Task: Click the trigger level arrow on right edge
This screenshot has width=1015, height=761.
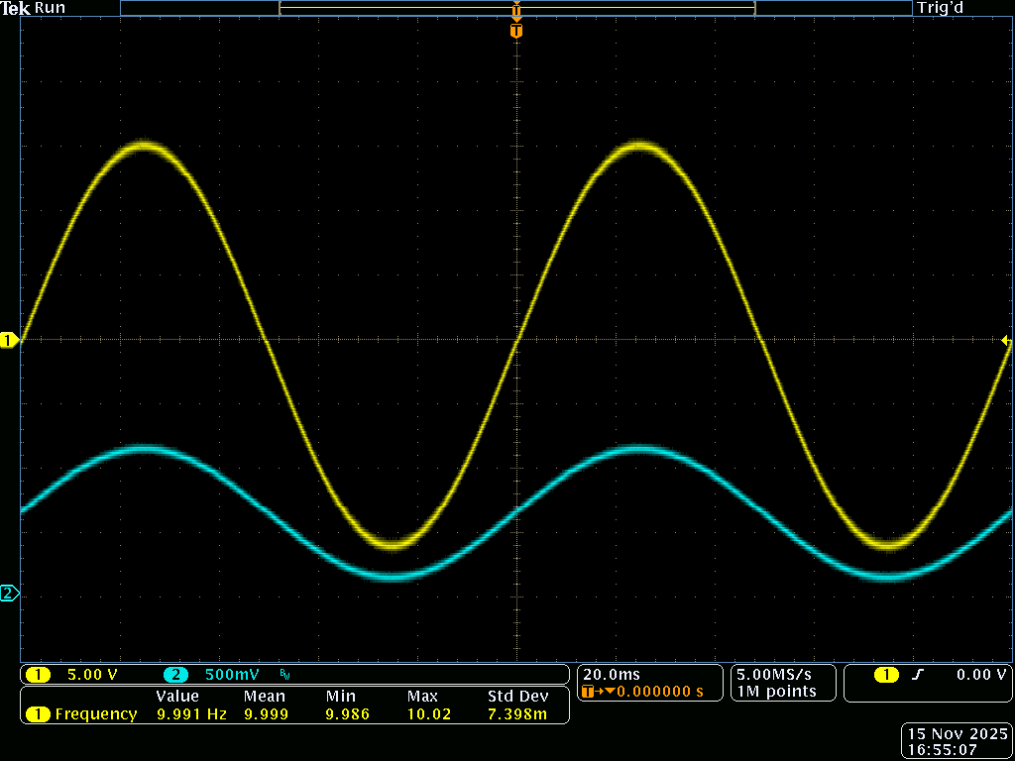Action: click(x=1006, y=341)
